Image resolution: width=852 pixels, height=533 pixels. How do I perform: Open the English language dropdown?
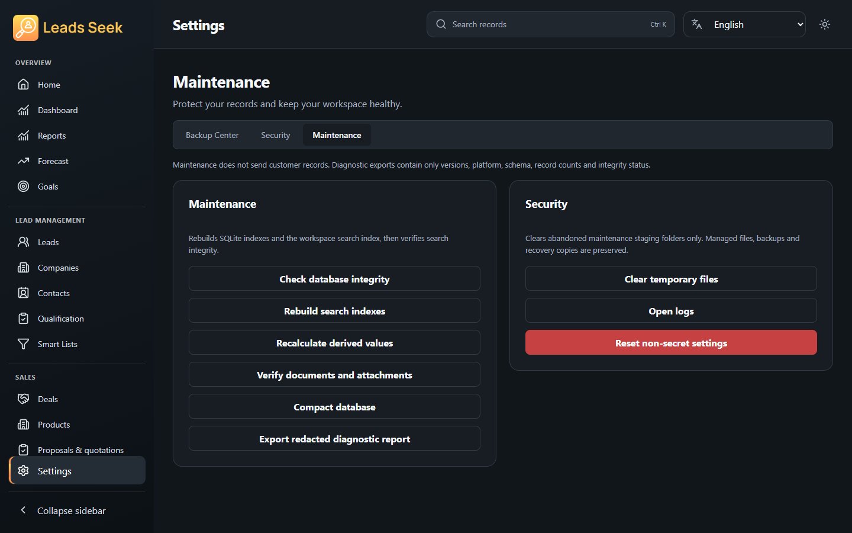point(744,24)
